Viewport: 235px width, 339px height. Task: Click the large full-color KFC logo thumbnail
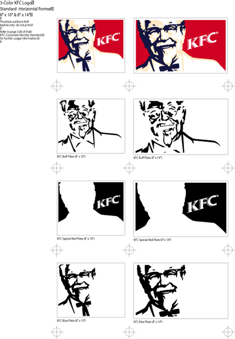point(181,46)
